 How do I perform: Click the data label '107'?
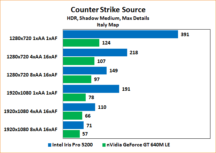coord(101,61)
